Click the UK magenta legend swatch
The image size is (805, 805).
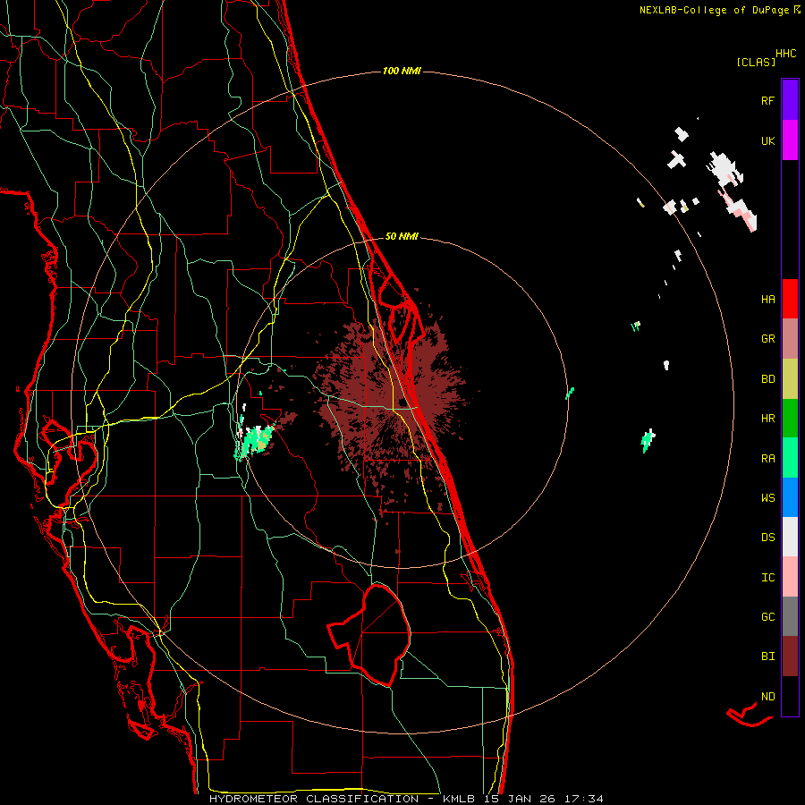click(x=790, y=140)
